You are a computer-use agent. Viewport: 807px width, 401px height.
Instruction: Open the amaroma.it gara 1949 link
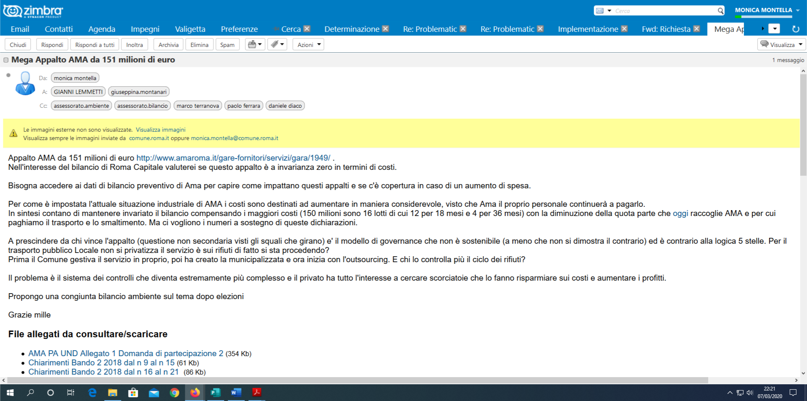coord(233,158)
